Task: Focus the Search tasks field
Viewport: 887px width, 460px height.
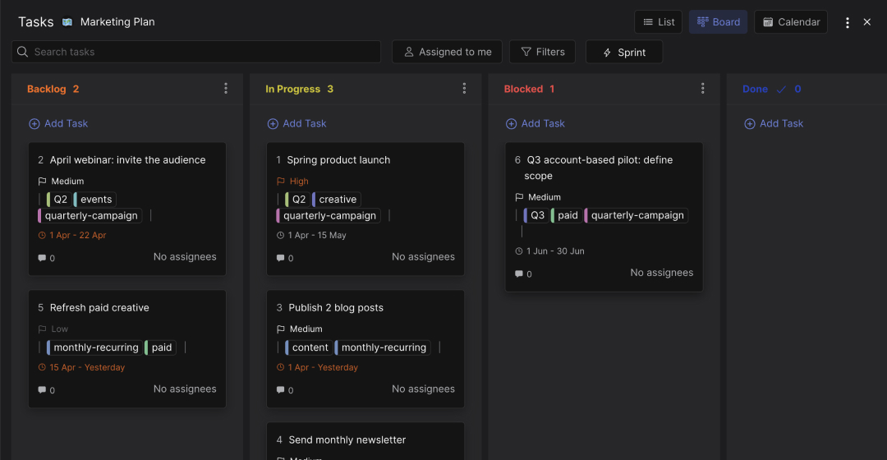Action: (195, 52)
